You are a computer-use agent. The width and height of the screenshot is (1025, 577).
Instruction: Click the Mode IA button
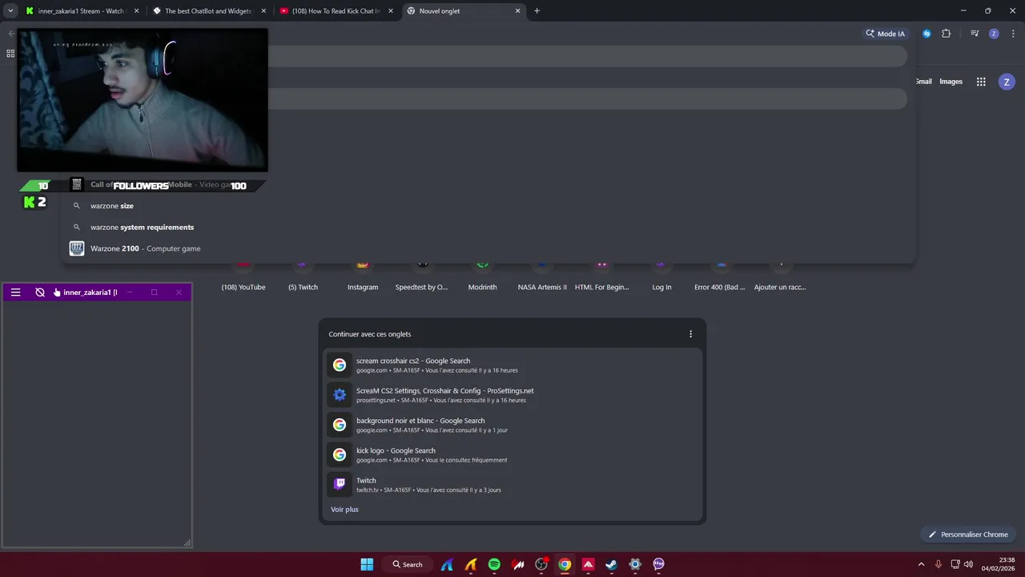pyautogui.click(x=885, y=34)
